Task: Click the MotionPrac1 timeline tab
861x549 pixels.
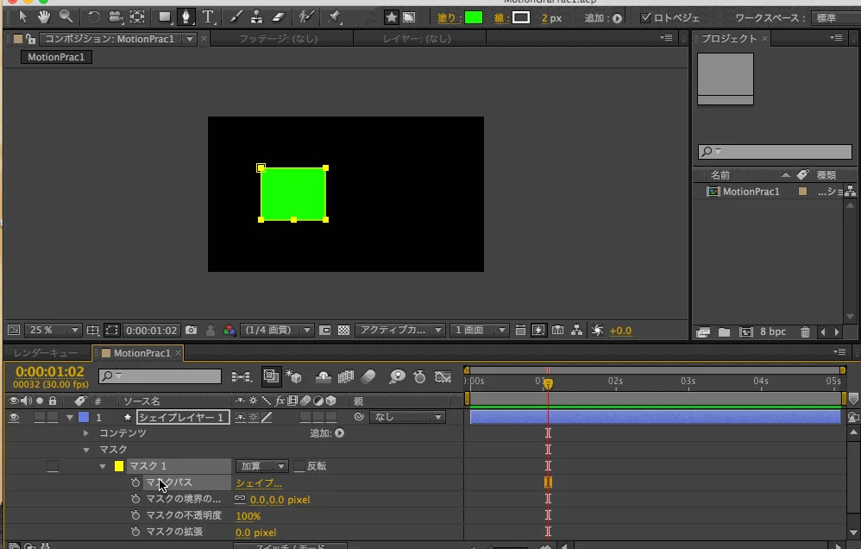Action: point(141,353)
